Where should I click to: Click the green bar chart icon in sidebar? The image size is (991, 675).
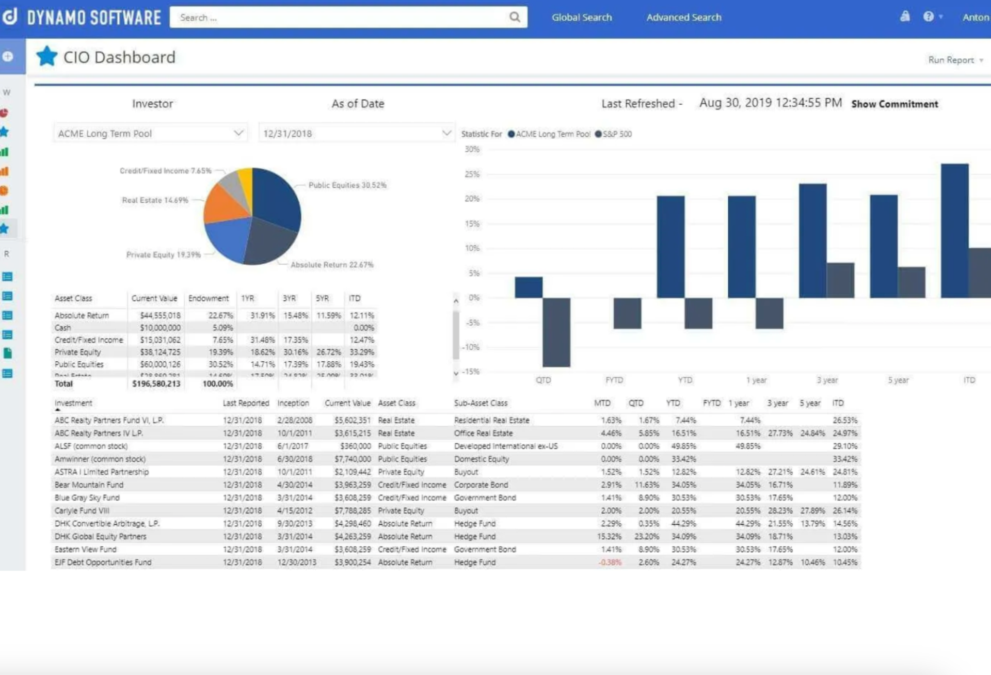coord(5,152)
